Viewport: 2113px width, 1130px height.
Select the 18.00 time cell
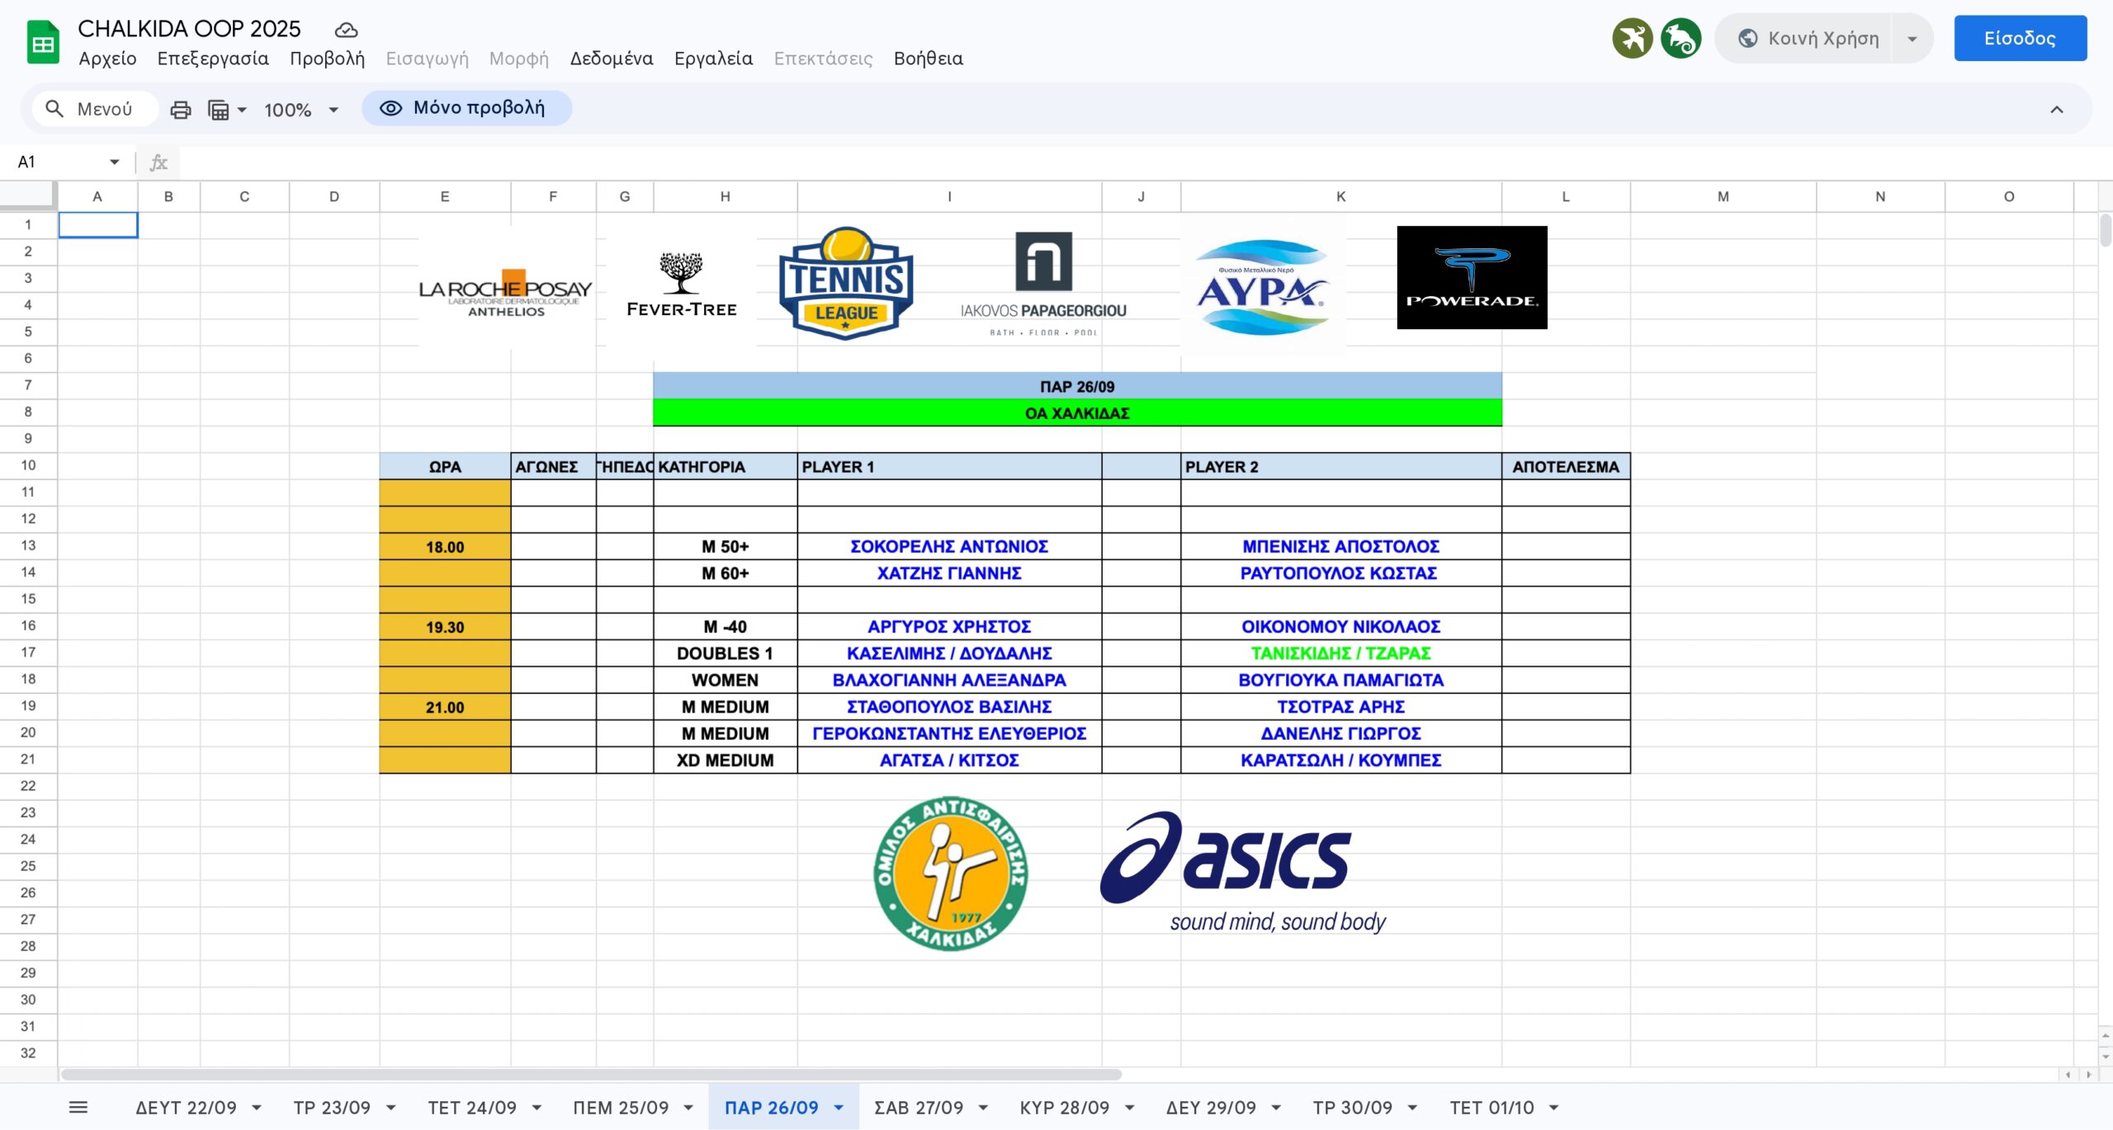[x=445, y=546]
